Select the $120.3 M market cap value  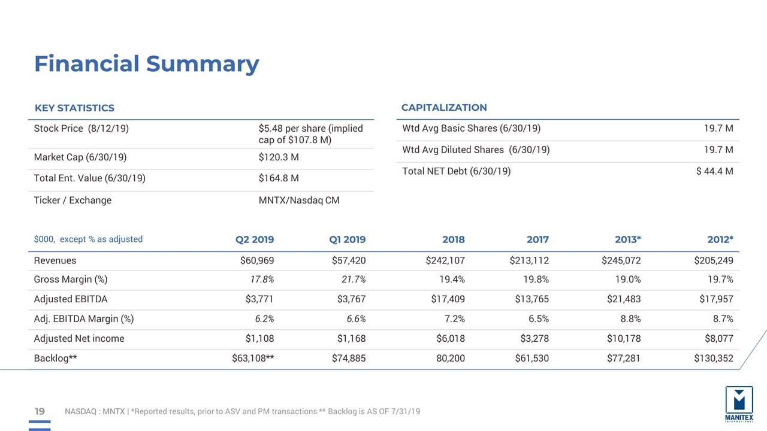pyautogui.click(x=279, y=157)
